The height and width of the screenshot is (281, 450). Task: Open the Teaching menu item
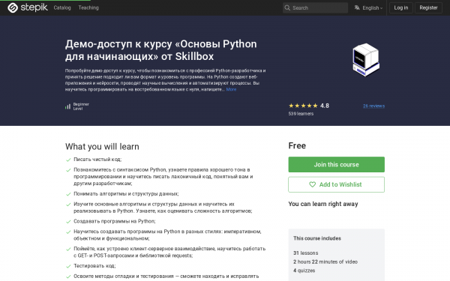click(x=88, y=7)
